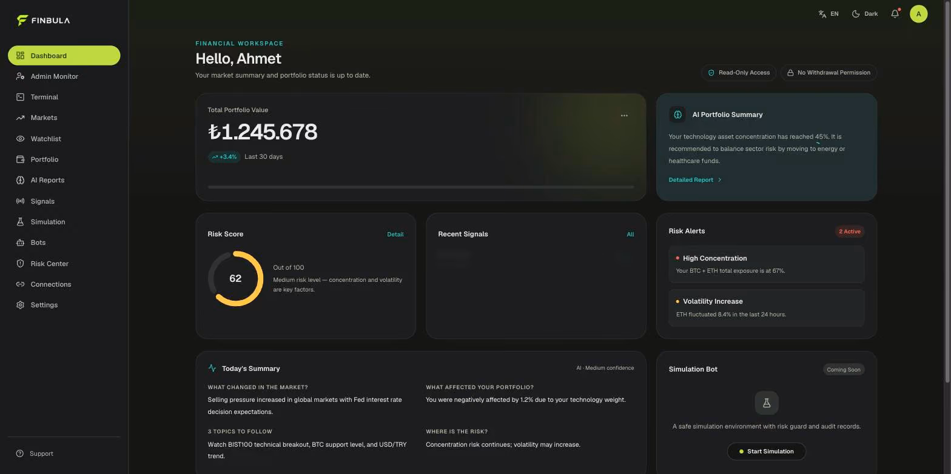Open the Volatility Increase alert
Image resolution: width=951 pixels, height=474 pixels.
pos(767,308)
